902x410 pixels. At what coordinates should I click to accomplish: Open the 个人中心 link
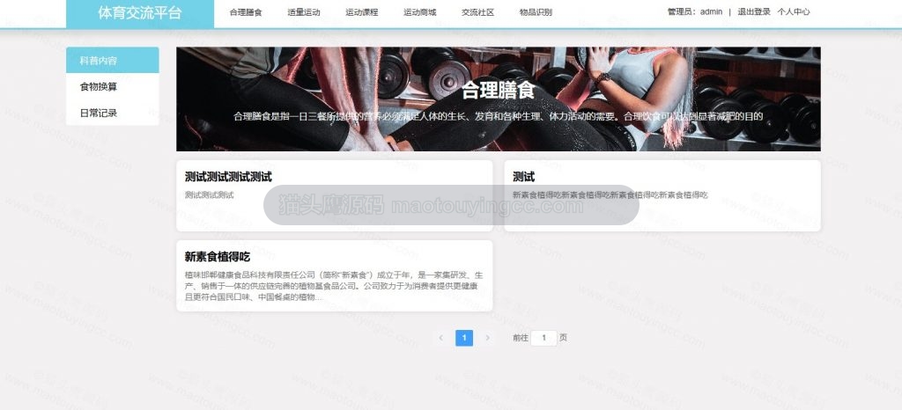[794, 11]
